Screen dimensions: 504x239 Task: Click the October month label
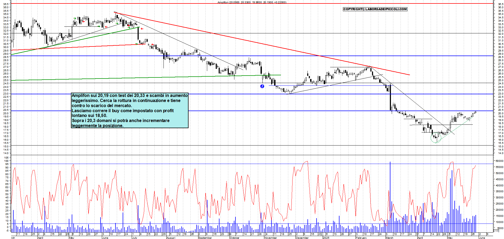tap(235, 238)
